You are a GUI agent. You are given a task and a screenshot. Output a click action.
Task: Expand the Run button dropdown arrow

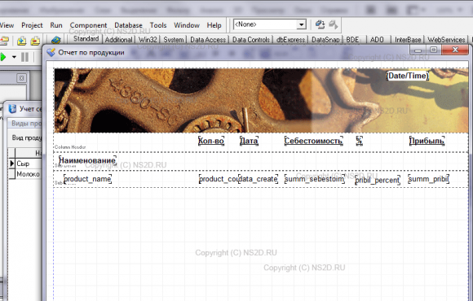coord(14,57)
